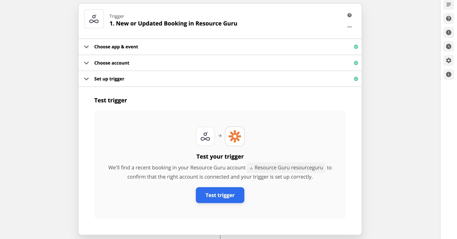Click the Test trigger section heading
This screenshot has height=239, width=457.
click(x=111, y=100)
